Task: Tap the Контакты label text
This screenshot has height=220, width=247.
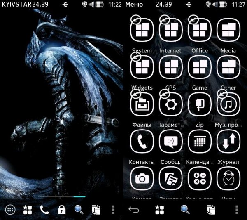Action: pyautogui.click(x=142, y=162)
